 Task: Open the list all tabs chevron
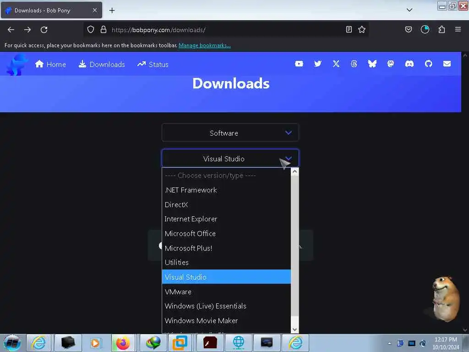point(409,10)
